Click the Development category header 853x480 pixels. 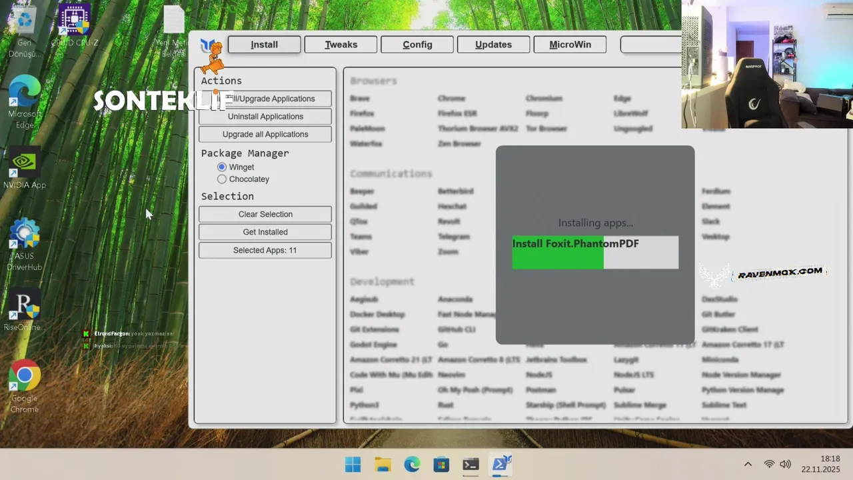click(382, 281)
